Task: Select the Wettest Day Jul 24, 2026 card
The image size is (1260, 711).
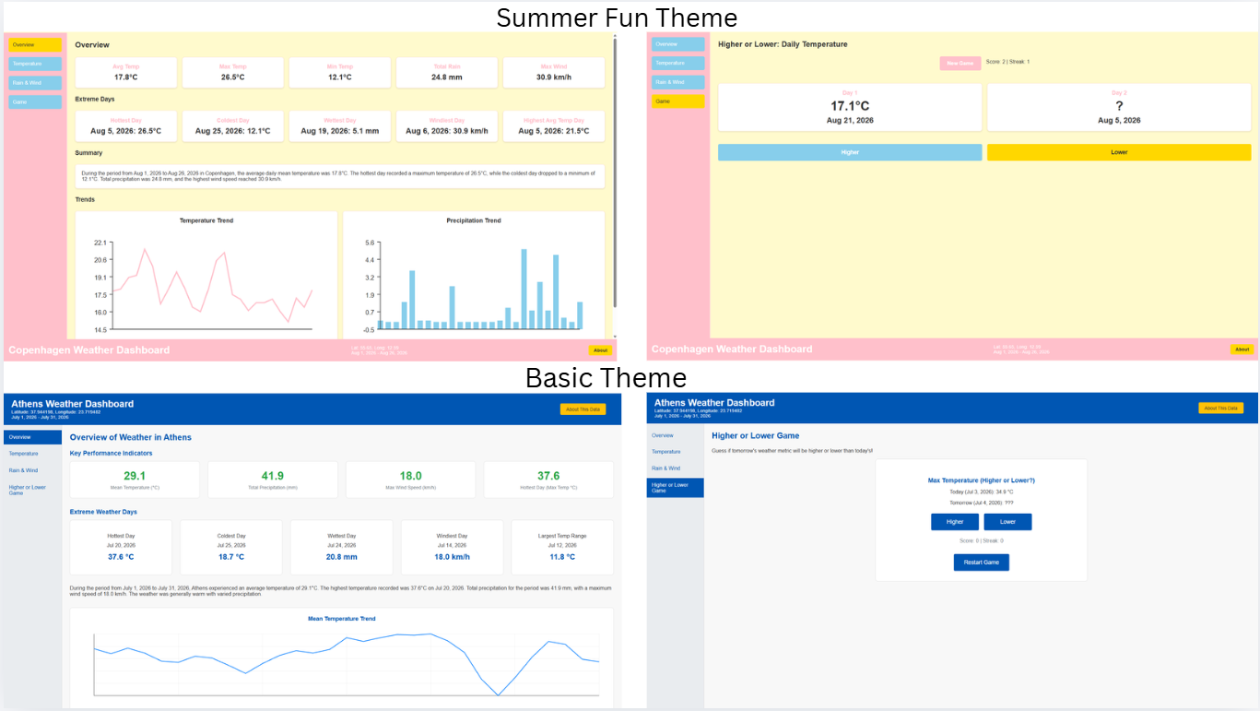Action: [x=341, y=548]
